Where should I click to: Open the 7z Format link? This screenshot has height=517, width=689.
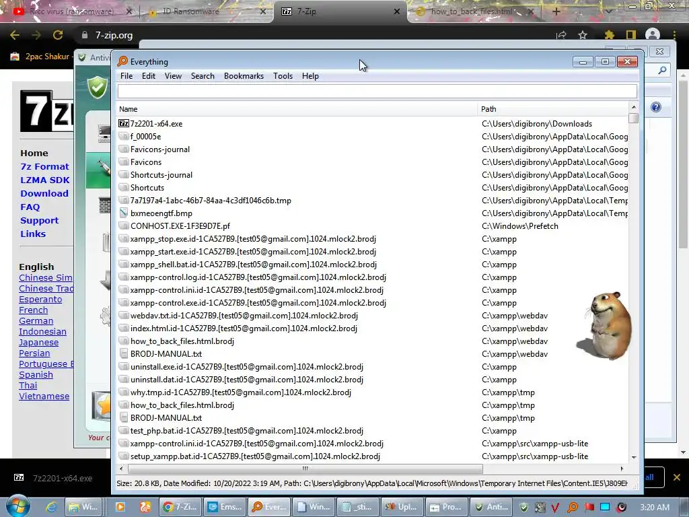(44, 167)
